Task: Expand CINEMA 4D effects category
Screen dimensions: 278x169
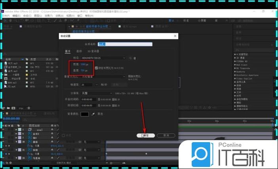Action: click(x=235, y=61)
